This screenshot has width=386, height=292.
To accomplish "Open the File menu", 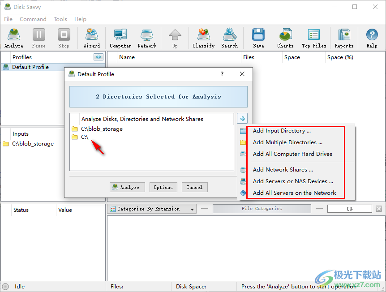I will [x=8, y=19].
